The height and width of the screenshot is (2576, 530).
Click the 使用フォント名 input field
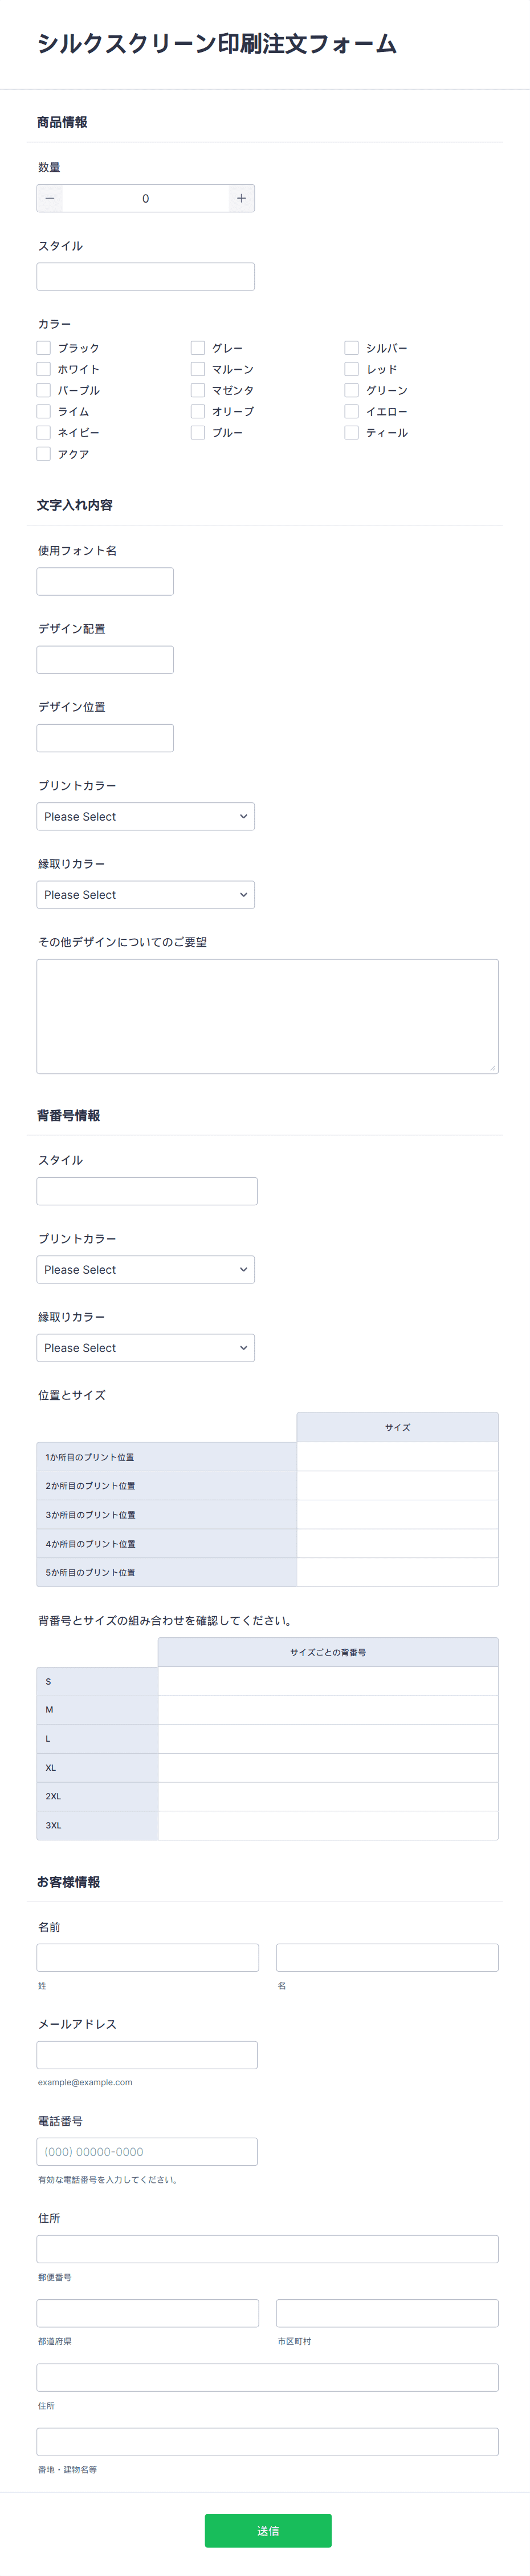tap(105, 581)
